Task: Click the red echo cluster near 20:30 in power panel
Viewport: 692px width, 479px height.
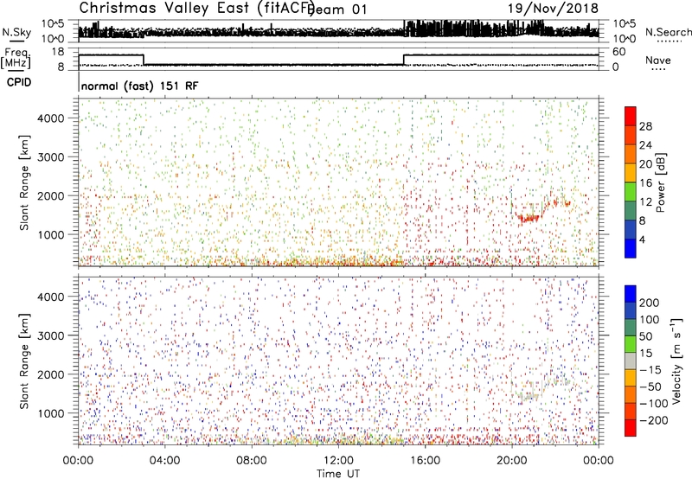Action: pyautogui.click(x=529, y=218)
